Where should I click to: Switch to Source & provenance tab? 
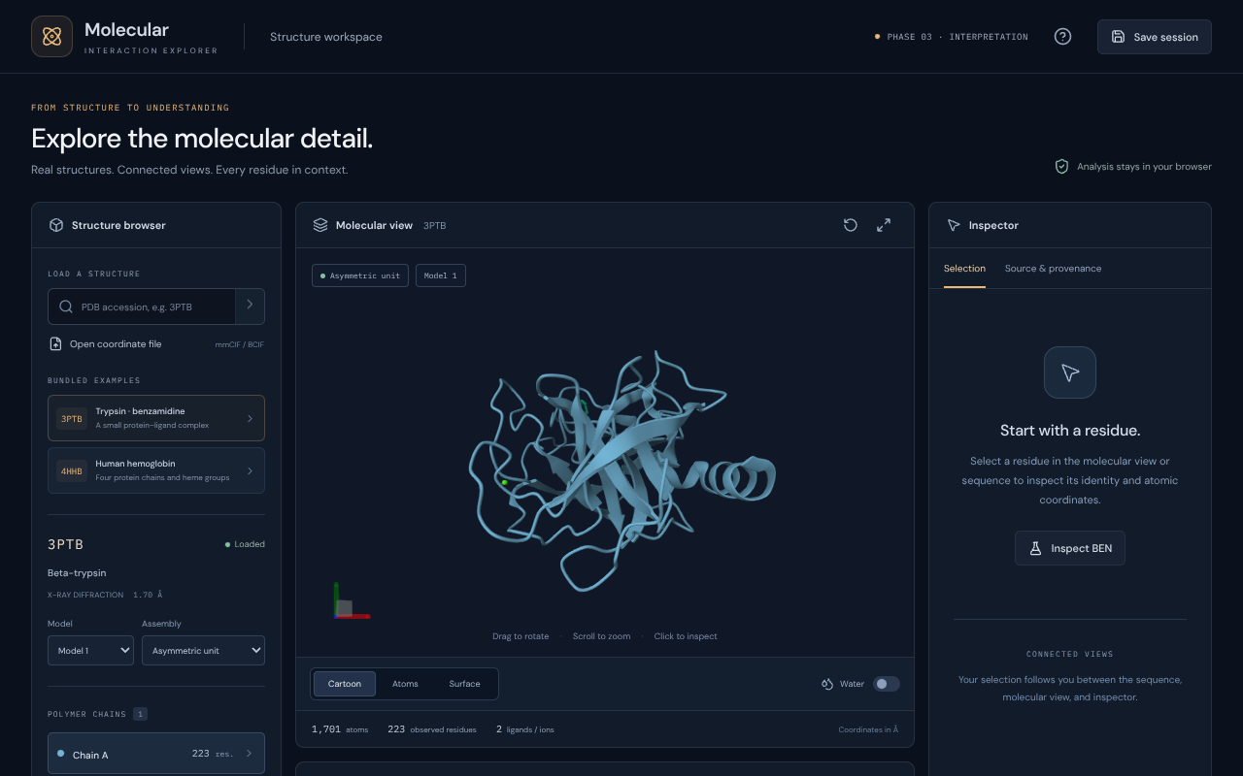[x=1053, y=269]
